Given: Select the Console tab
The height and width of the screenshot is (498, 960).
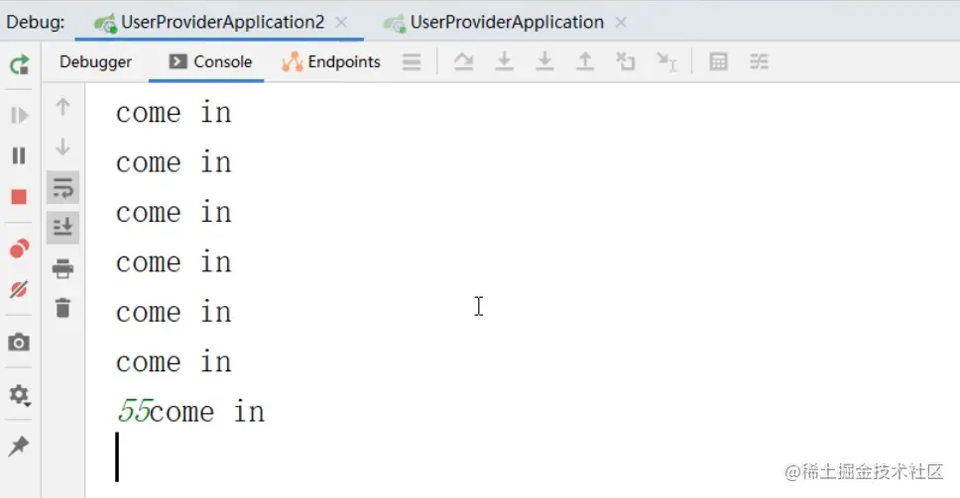Looking at the screenshot, I should tap(210, 61).
